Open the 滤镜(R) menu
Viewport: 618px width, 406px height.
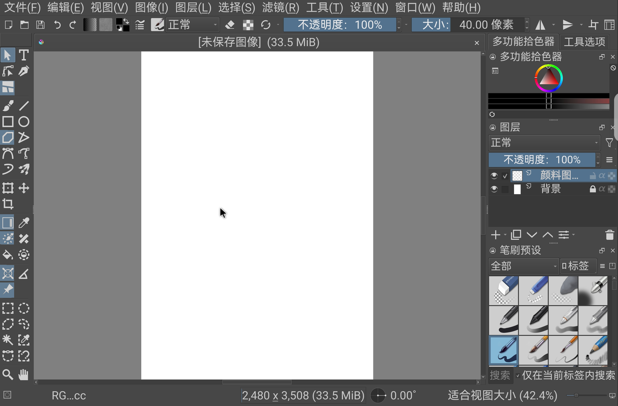point(280,7)
